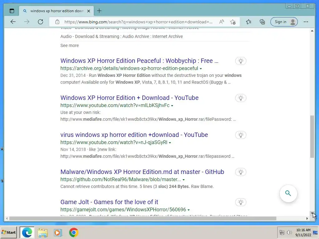Launch Windows Media Player from taskbar
Image resolution: width=319 pixels, height=239 pixels.
[58, 232]
